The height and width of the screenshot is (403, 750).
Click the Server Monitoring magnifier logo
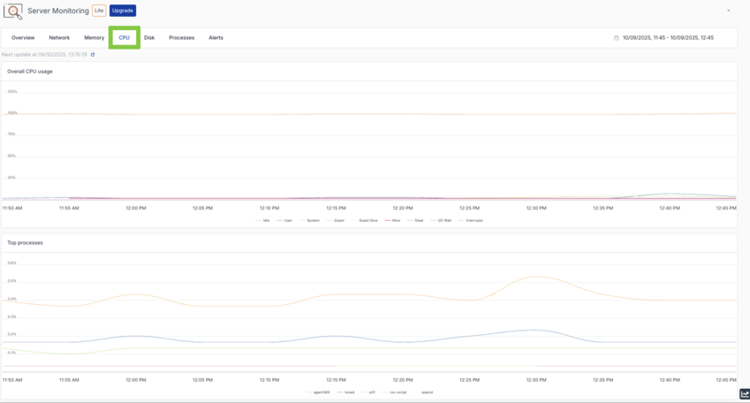(13, 11)
